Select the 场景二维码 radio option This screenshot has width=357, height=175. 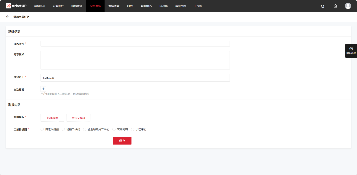(63, 129)
